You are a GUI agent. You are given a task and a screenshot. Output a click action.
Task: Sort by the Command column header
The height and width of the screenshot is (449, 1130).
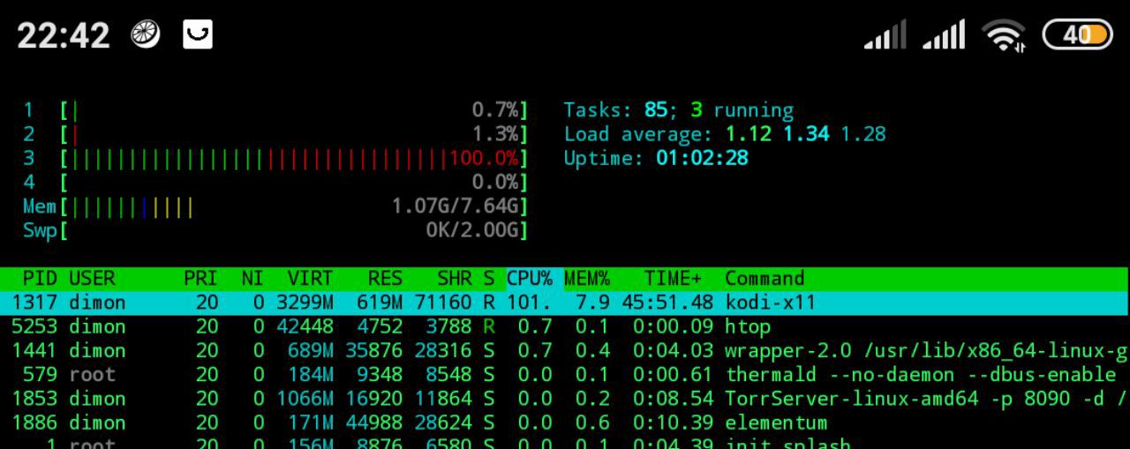[765, 279]
